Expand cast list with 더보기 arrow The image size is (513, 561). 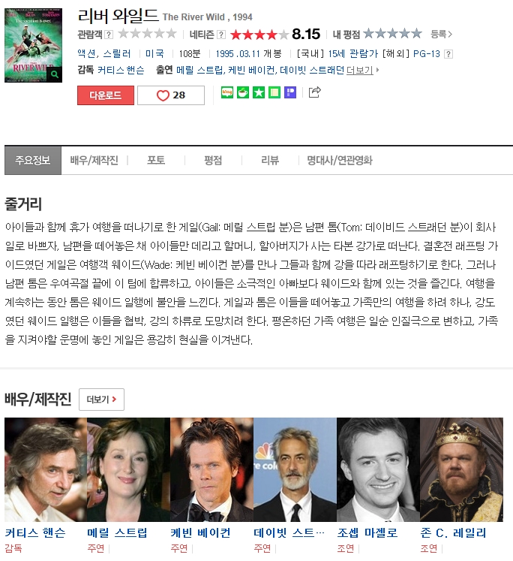[x=362, y=70]
